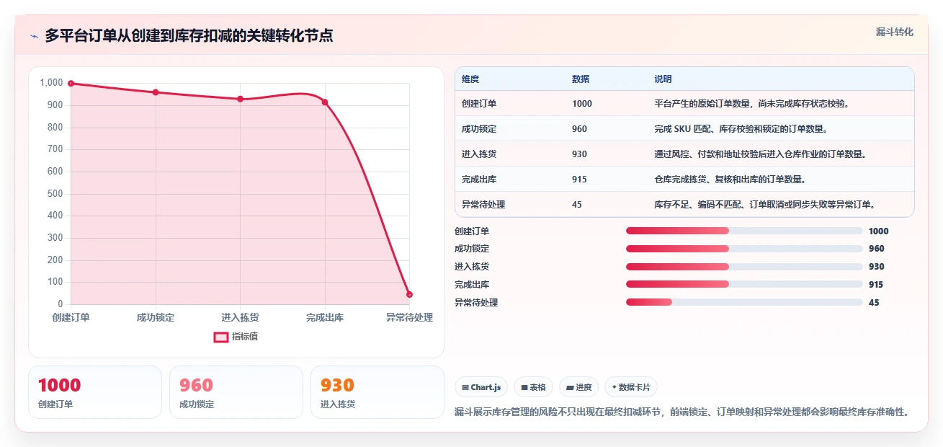943x447 pixels.
Task: Select table cell with value 45
Action: (x=577, y=205)
